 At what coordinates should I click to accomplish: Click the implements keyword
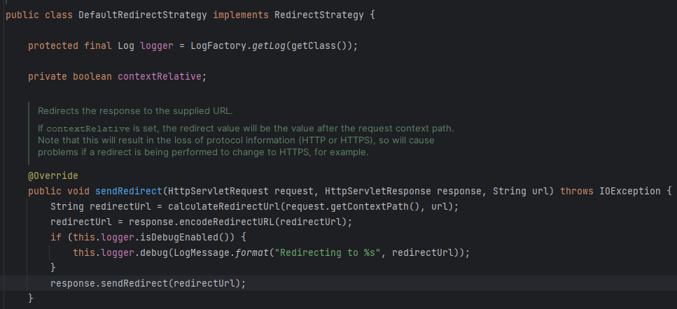pos(241,15)
